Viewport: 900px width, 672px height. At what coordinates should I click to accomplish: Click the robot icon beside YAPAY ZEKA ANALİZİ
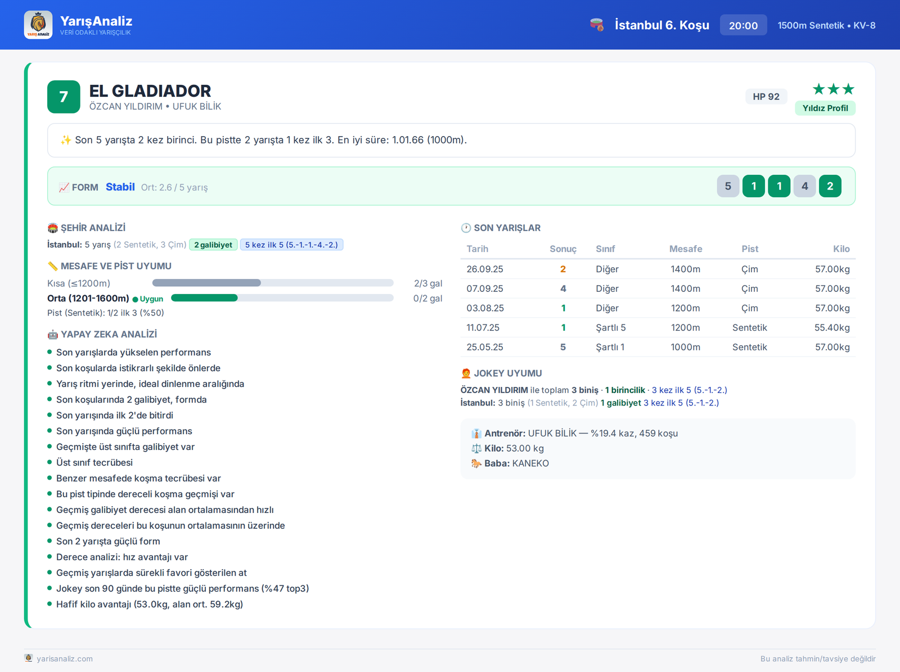53,335
